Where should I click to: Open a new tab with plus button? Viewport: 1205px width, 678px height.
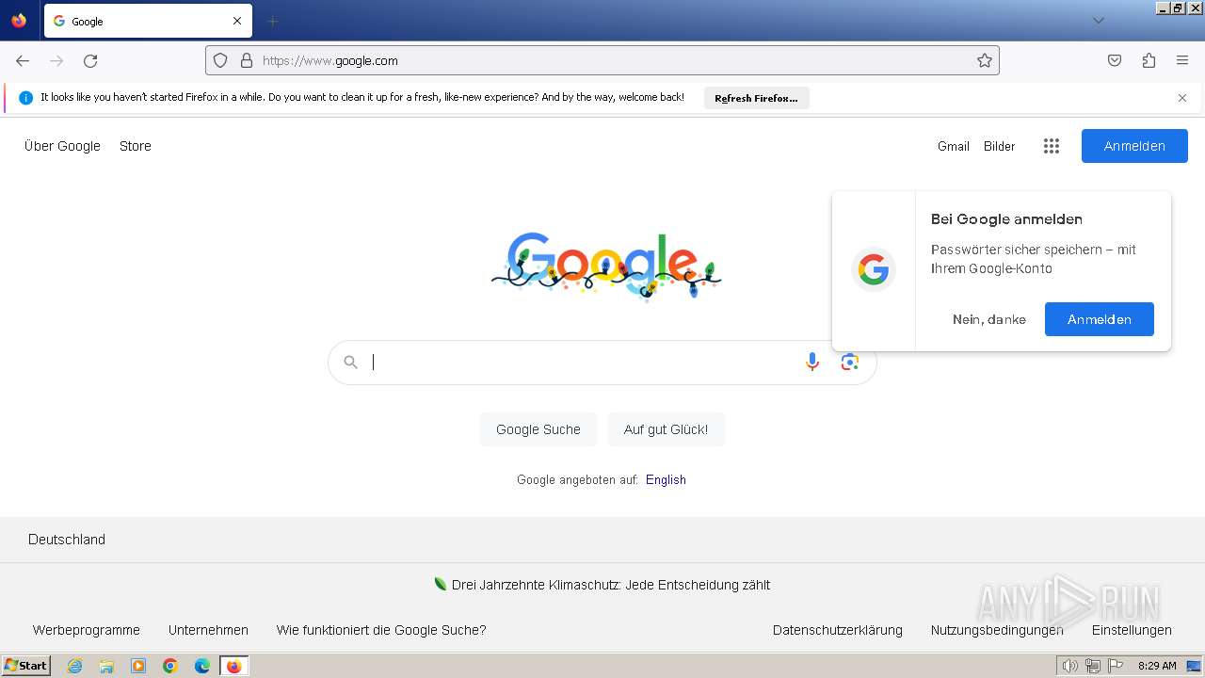click(x=272, y=21)
